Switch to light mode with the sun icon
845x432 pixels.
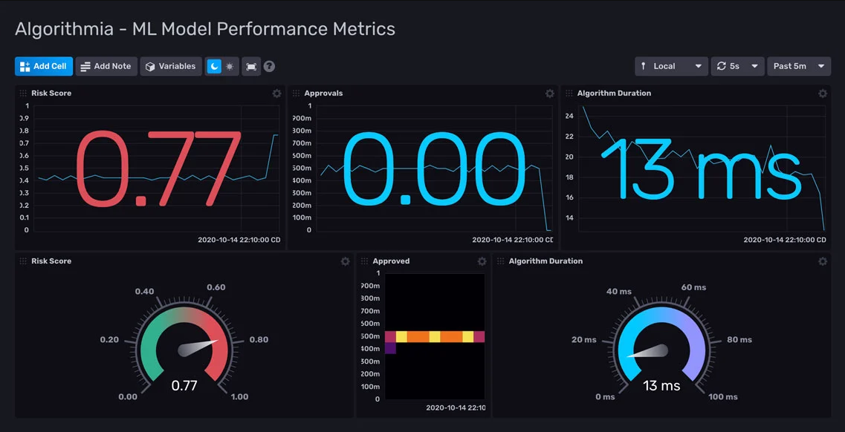coord(230,66)
